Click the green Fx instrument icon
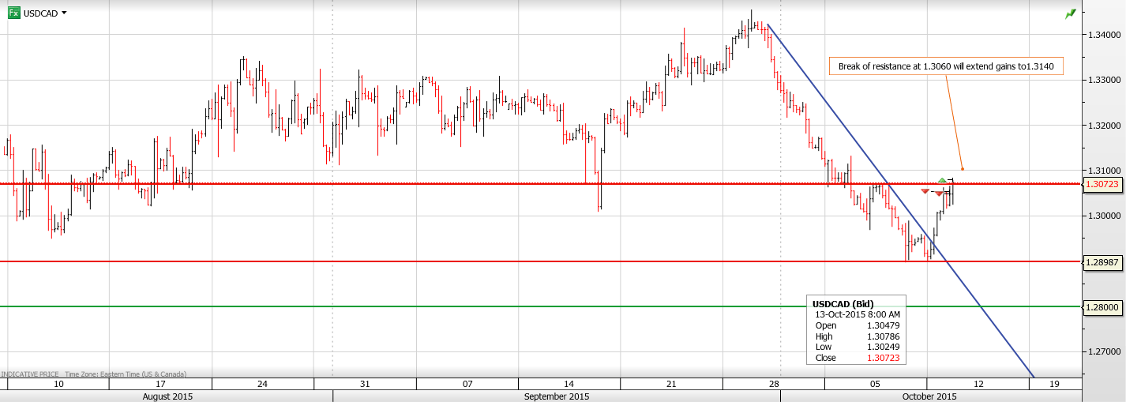1126x402 pixels. (x=13, y=13)
